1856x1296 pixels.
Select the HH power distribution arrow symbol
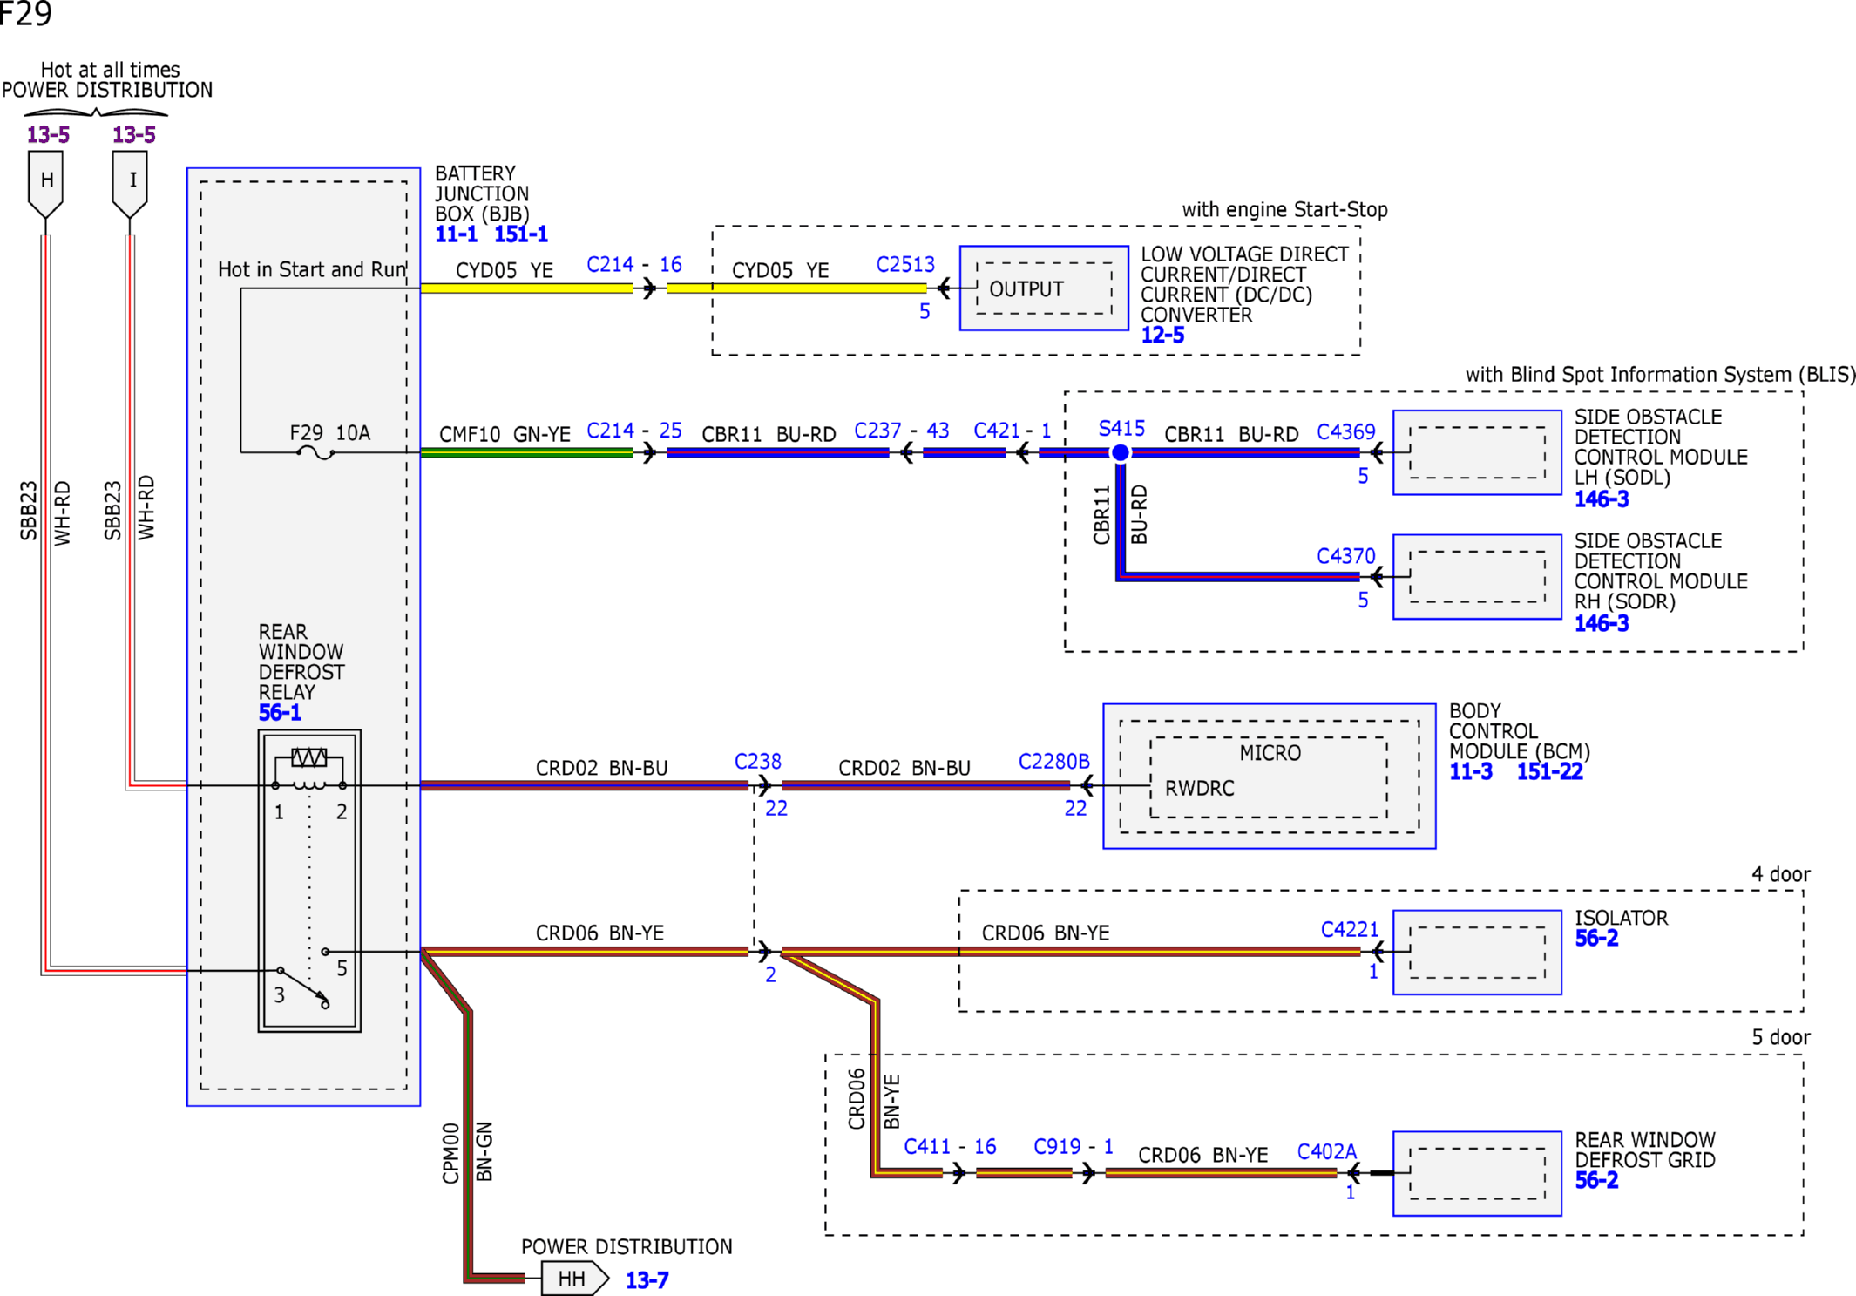[574, 1279]
